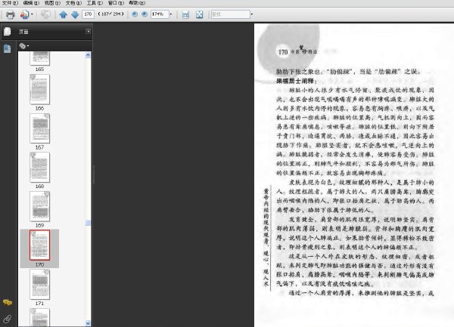This screenshot has height=327, width=454.
Task: Open the 文档 (Document) menu
Action: click(x=73, y=3)
